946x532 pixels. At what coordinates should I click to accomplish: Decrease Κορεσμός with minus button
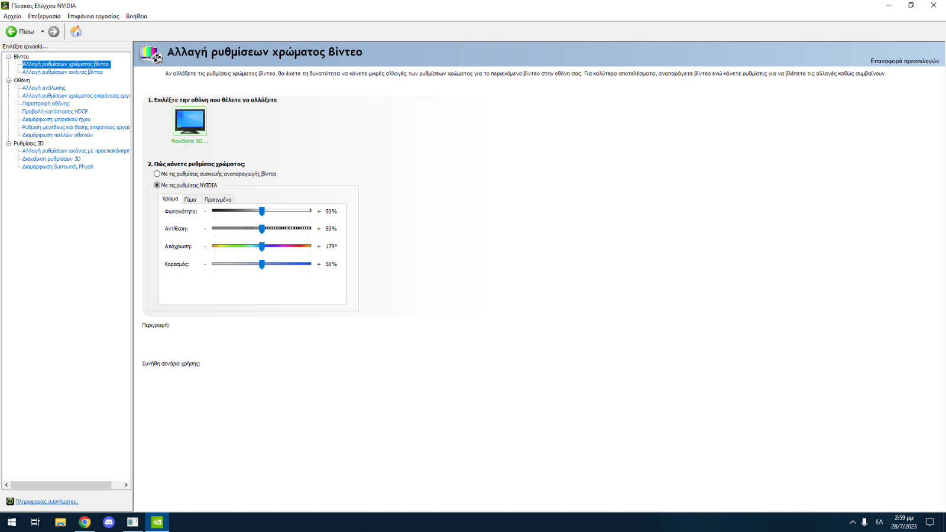pyautogui.click(x=205, y=264)
